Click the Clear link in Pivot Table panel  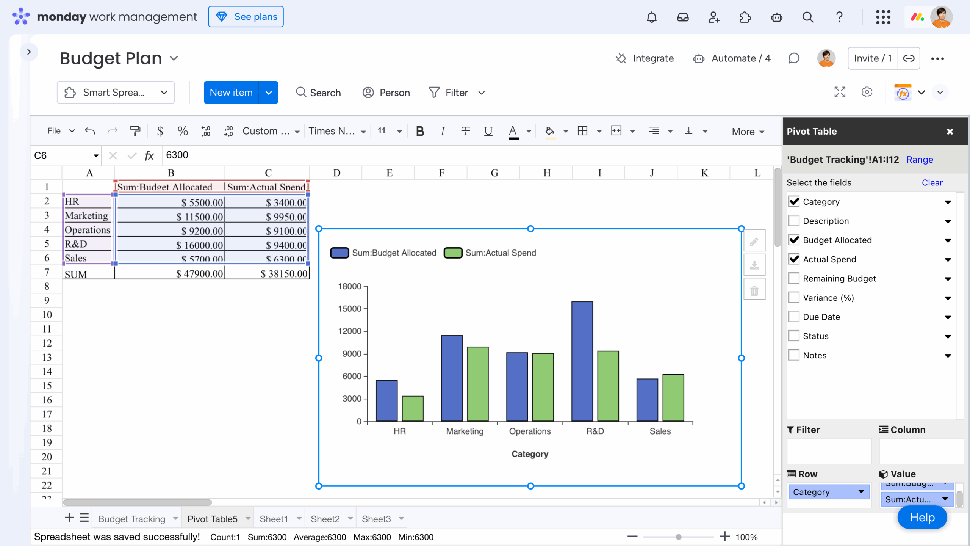(x=932, y=182)
